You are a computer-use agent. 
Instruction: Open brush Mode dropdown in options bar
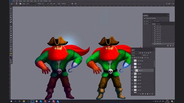[x=31, y=4]
